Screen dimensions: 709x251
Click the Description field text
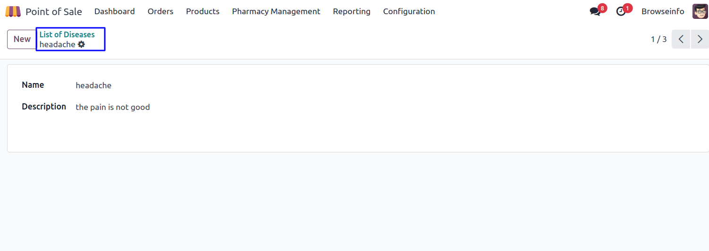113,107
